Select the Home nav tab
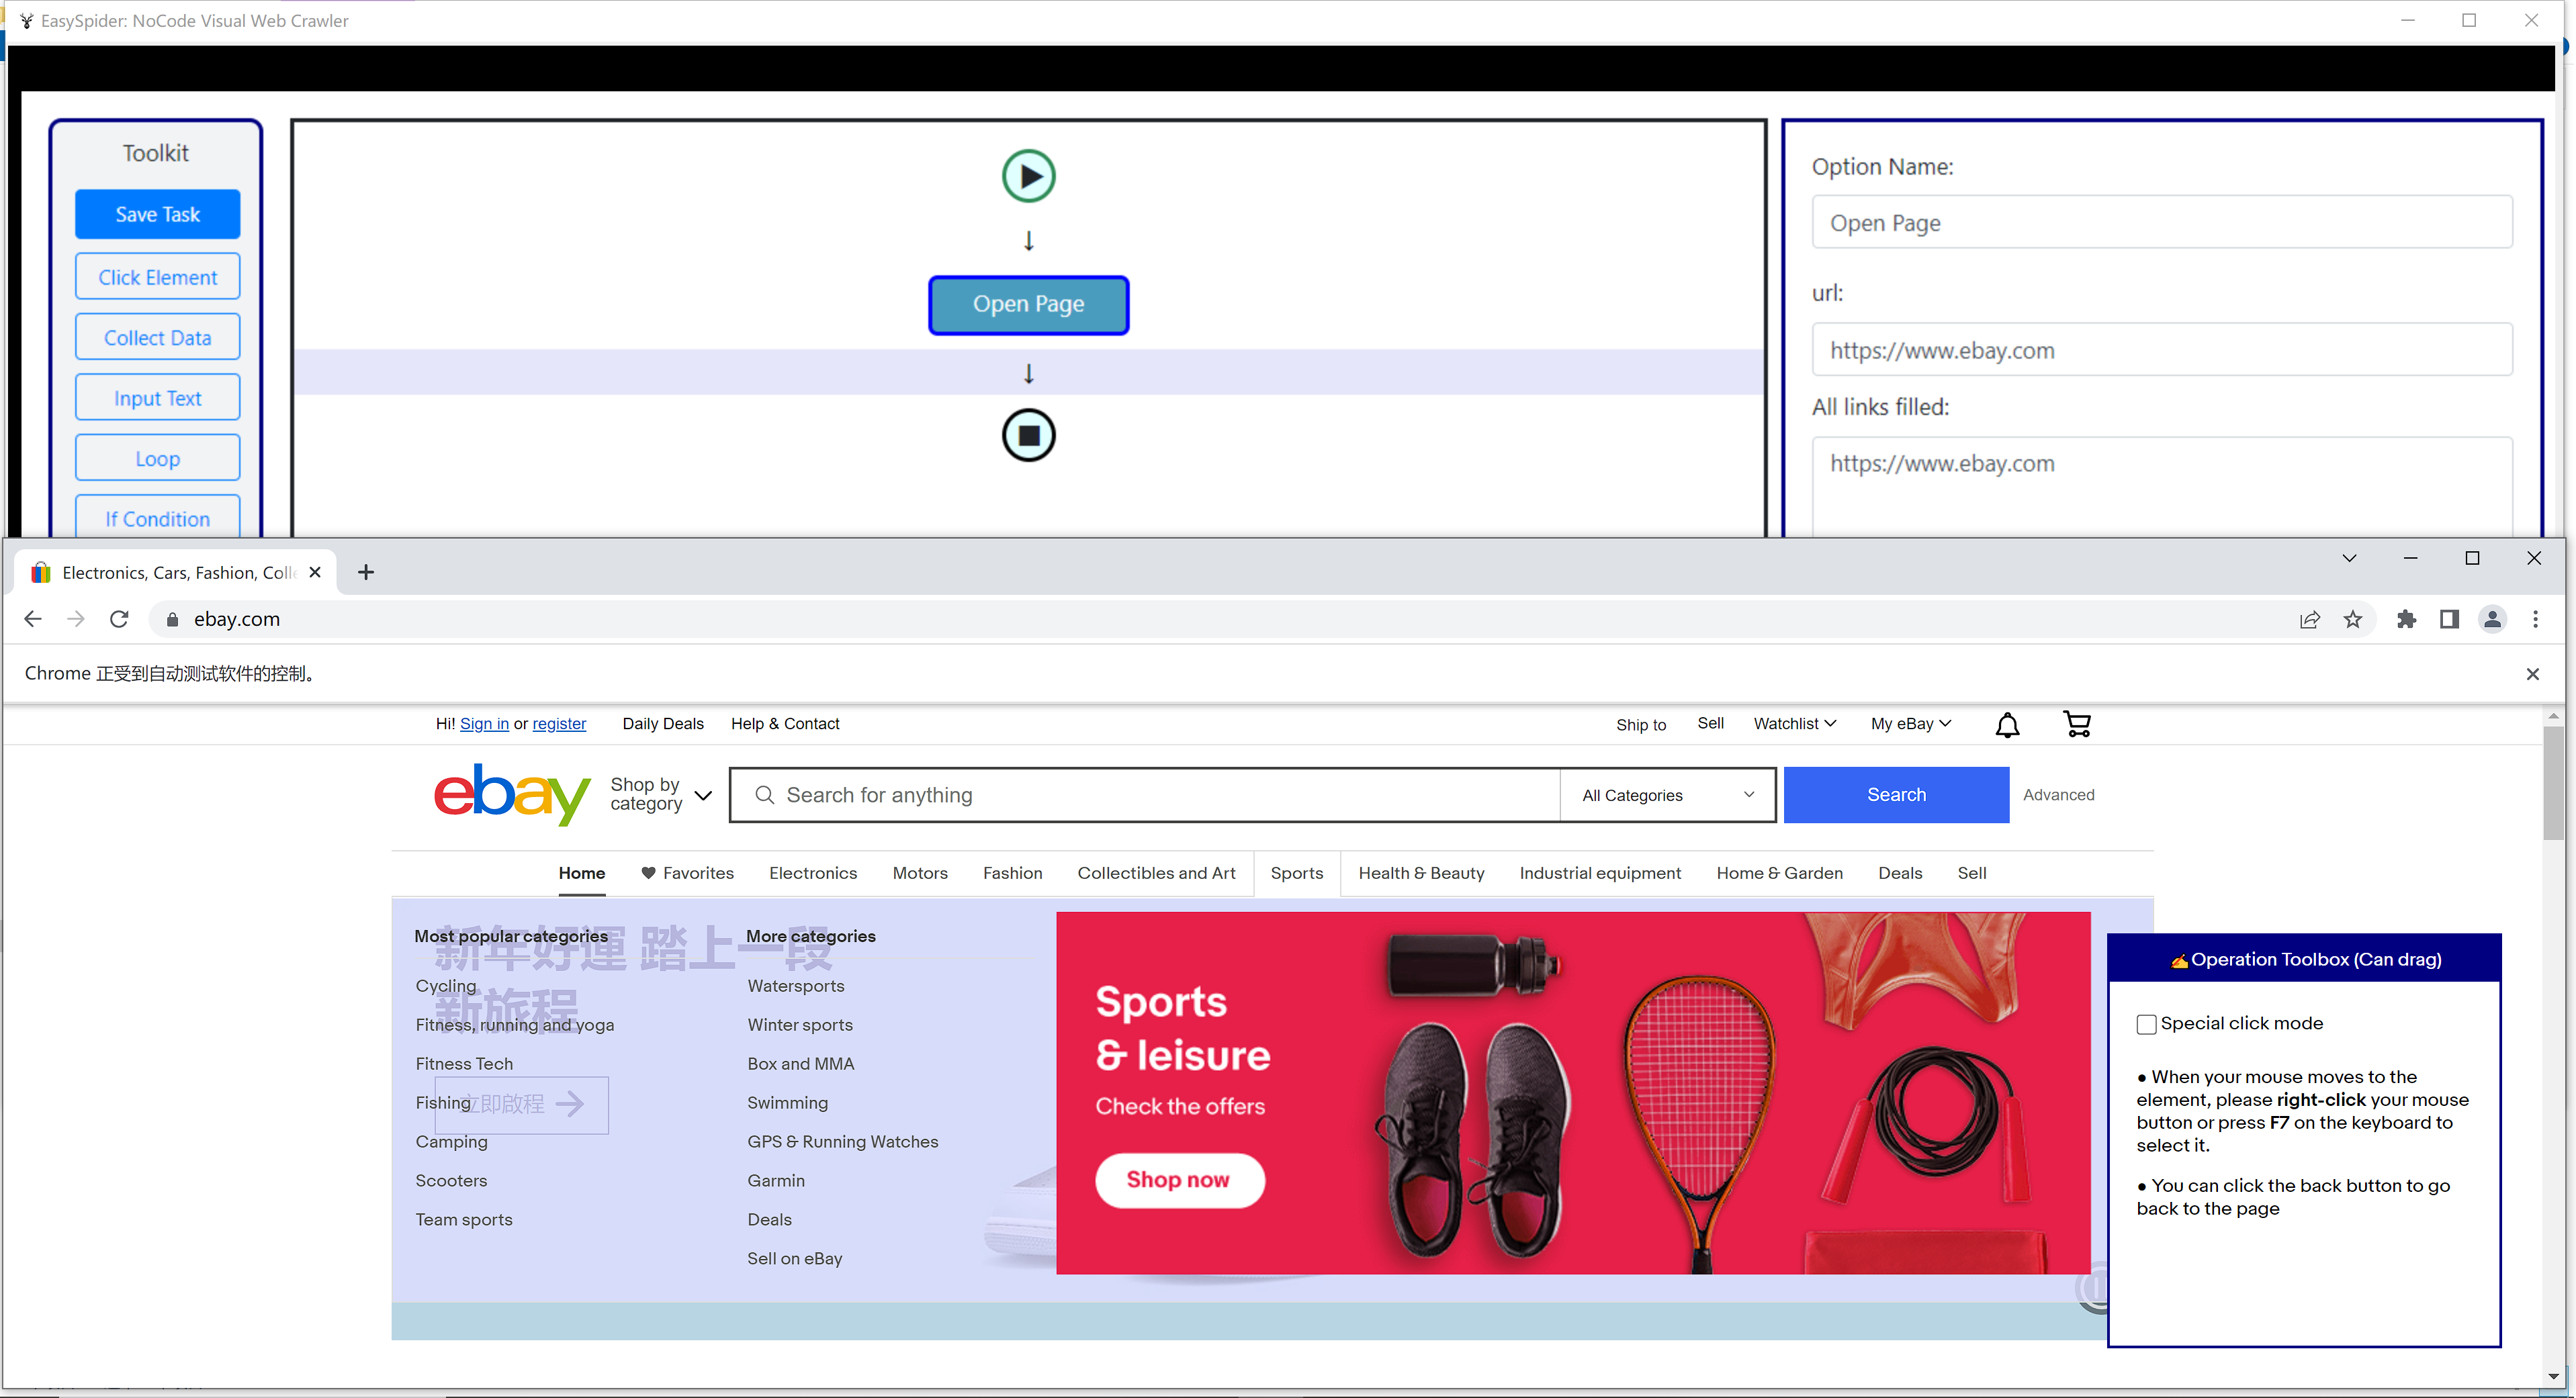 click(x=582, y=873)
